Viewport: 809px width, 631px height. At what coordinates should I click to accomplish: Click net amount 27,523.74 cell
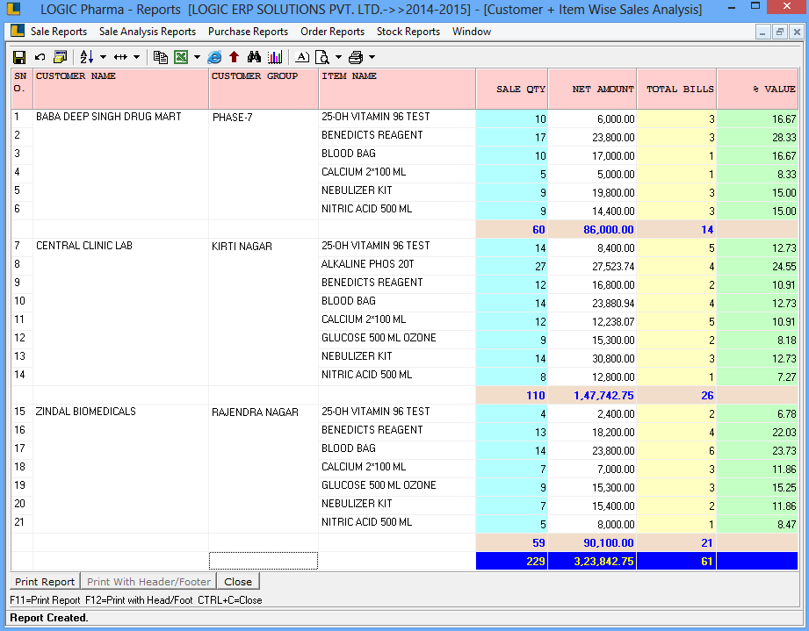[592, 267]
